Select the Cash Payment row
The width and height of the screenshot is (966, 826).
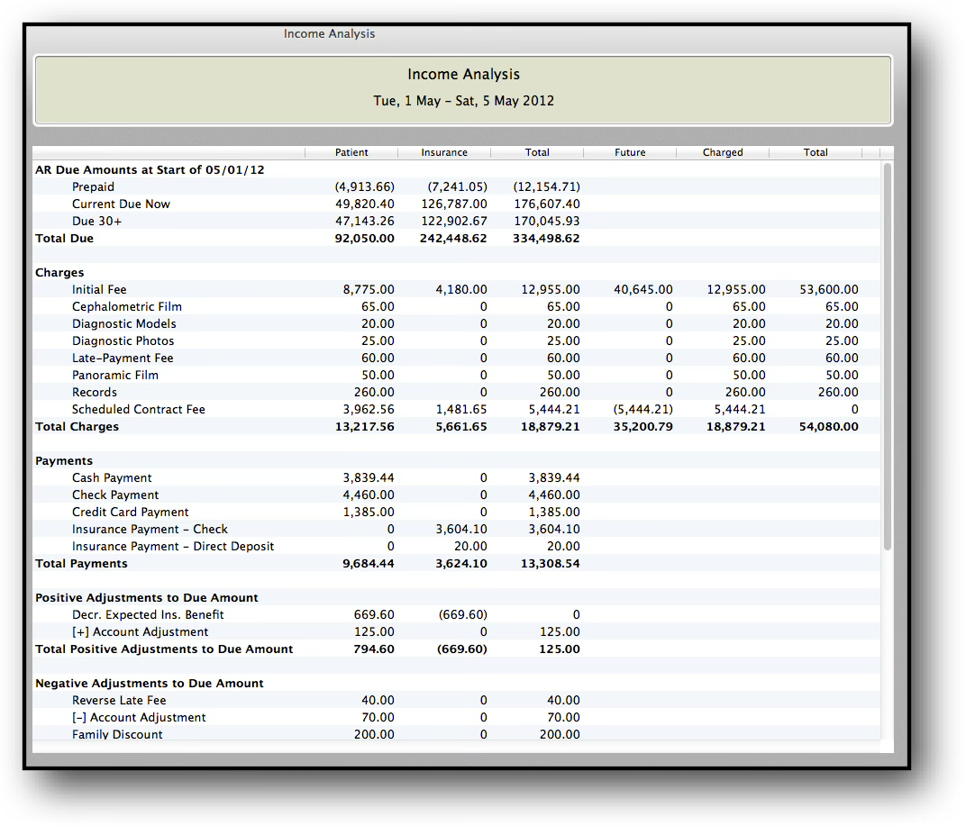457,478
